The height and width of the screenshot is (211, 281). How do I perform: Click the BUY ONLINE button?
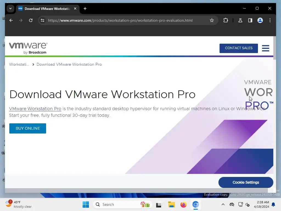point(28,129)
